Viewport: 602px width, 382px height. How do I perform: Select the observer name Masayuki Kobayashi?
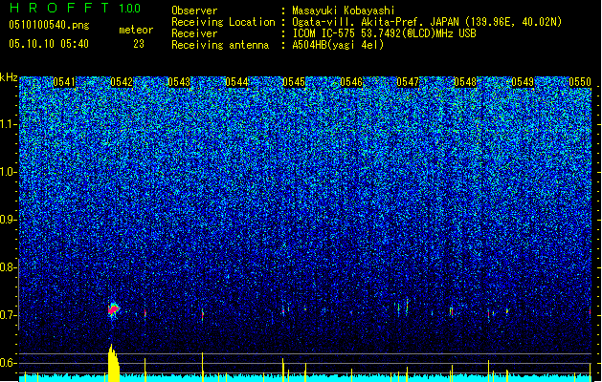tap(344, 11)
